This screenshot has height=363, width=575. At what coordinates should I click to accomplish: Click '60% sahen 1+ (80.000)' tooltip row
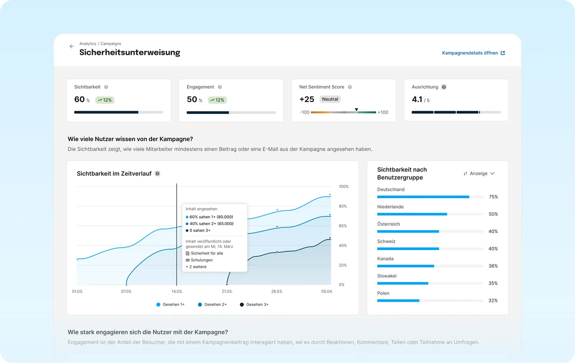point(210,217)
